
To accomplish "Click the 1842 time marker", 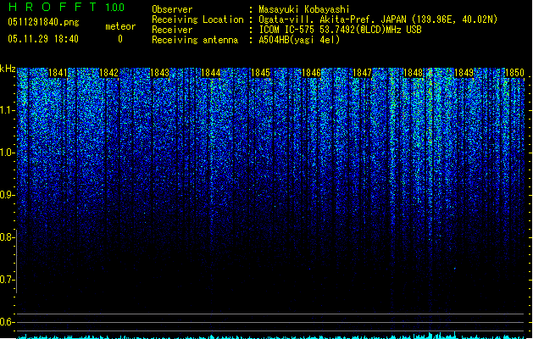I will [x=108, y=73].
